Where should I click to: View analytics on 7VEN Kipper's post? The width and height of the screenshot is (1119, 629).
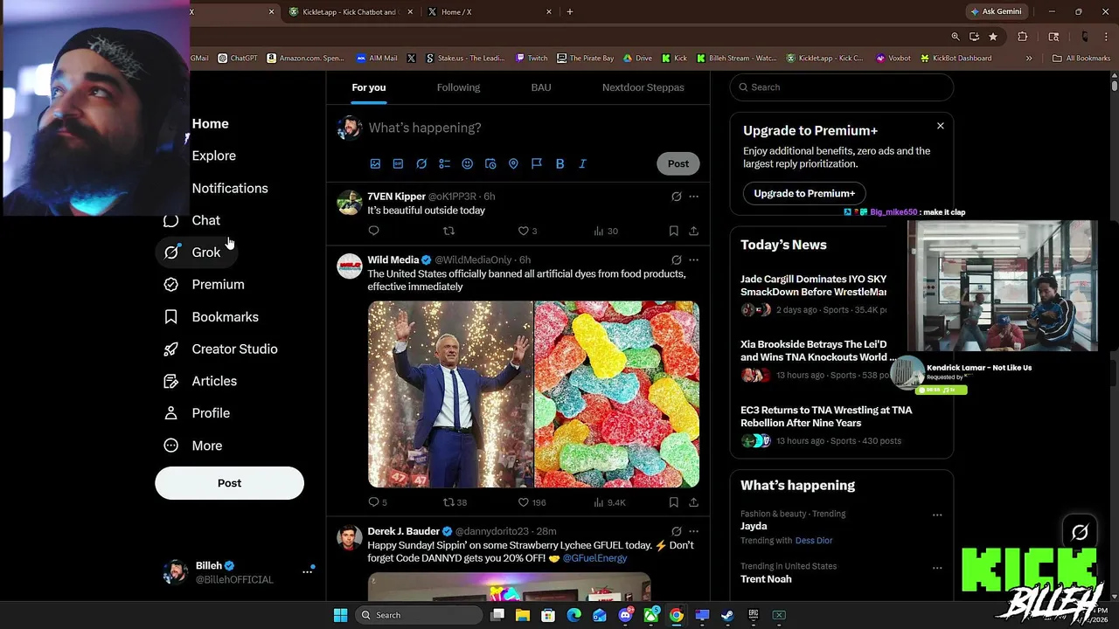click(x=605, y=231)
